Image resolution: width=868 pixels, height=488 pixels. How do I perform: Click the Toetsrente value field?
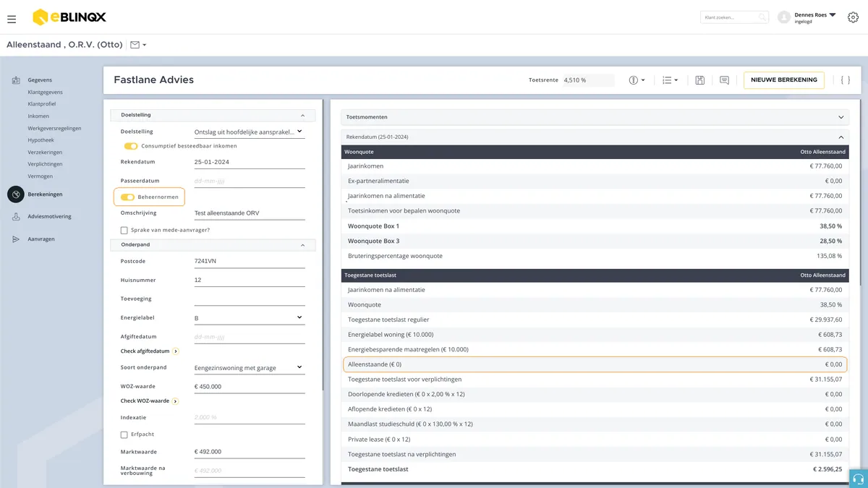coord(588,80)
